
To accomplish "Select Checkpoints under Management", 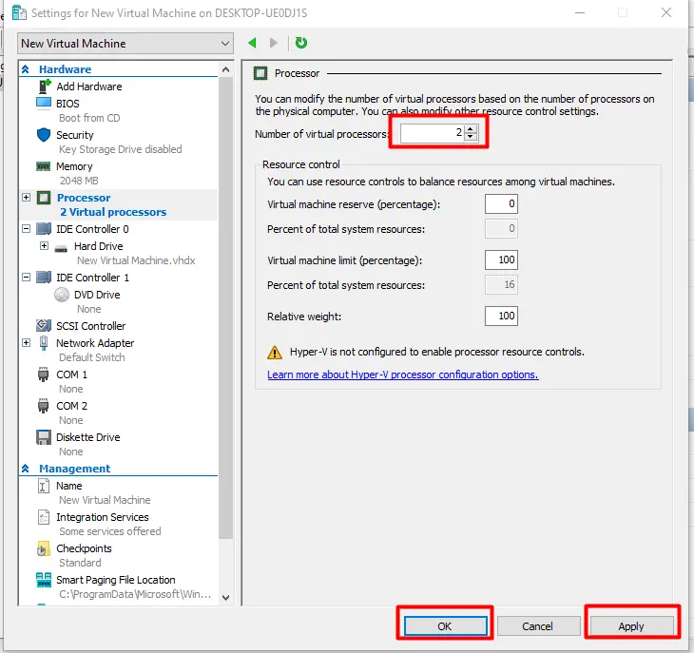I will [x=84, y=548].
